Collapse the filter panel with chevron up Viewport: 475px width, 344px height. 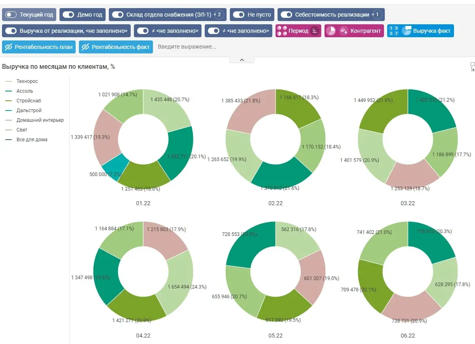point(242,60)
